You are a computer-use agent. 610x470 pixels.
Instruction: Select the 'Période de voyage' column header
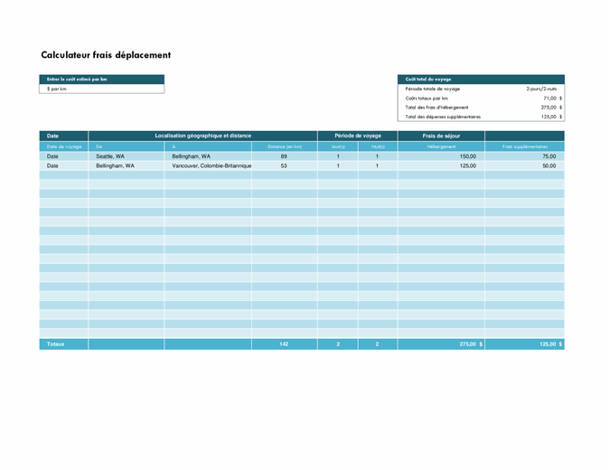click(x=357, y=136)
